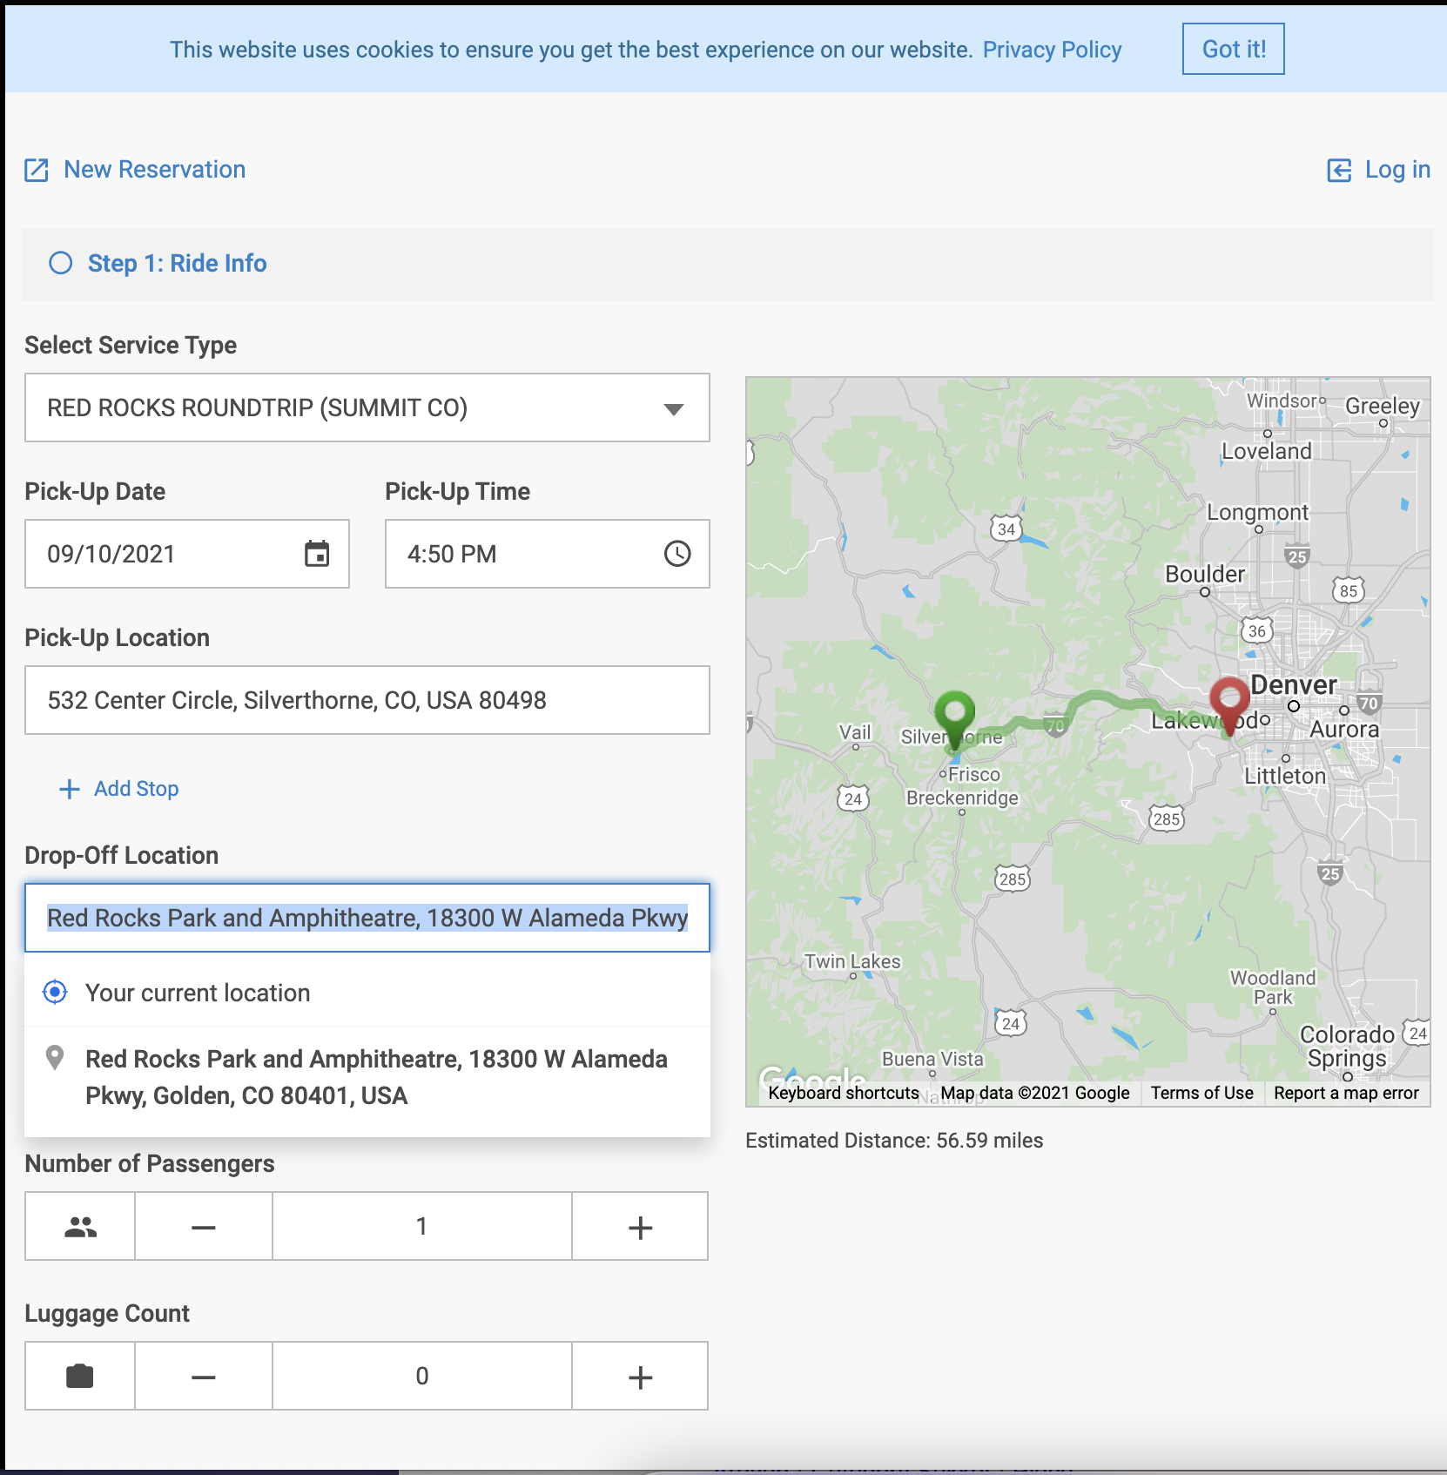Click the Step 1: Ride Info circle indicator
This screenshot has width=1447, height=1475.
pos(61,263)
